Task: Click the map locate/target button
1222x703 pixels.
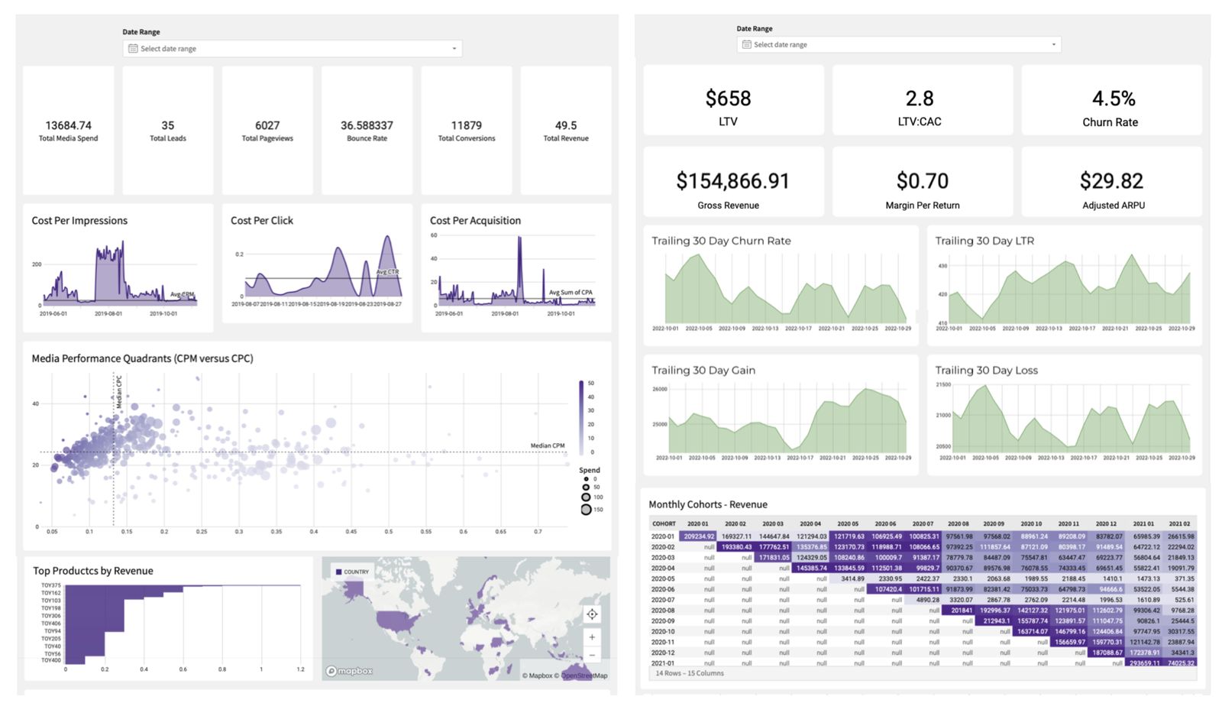Action: [592, 614]
